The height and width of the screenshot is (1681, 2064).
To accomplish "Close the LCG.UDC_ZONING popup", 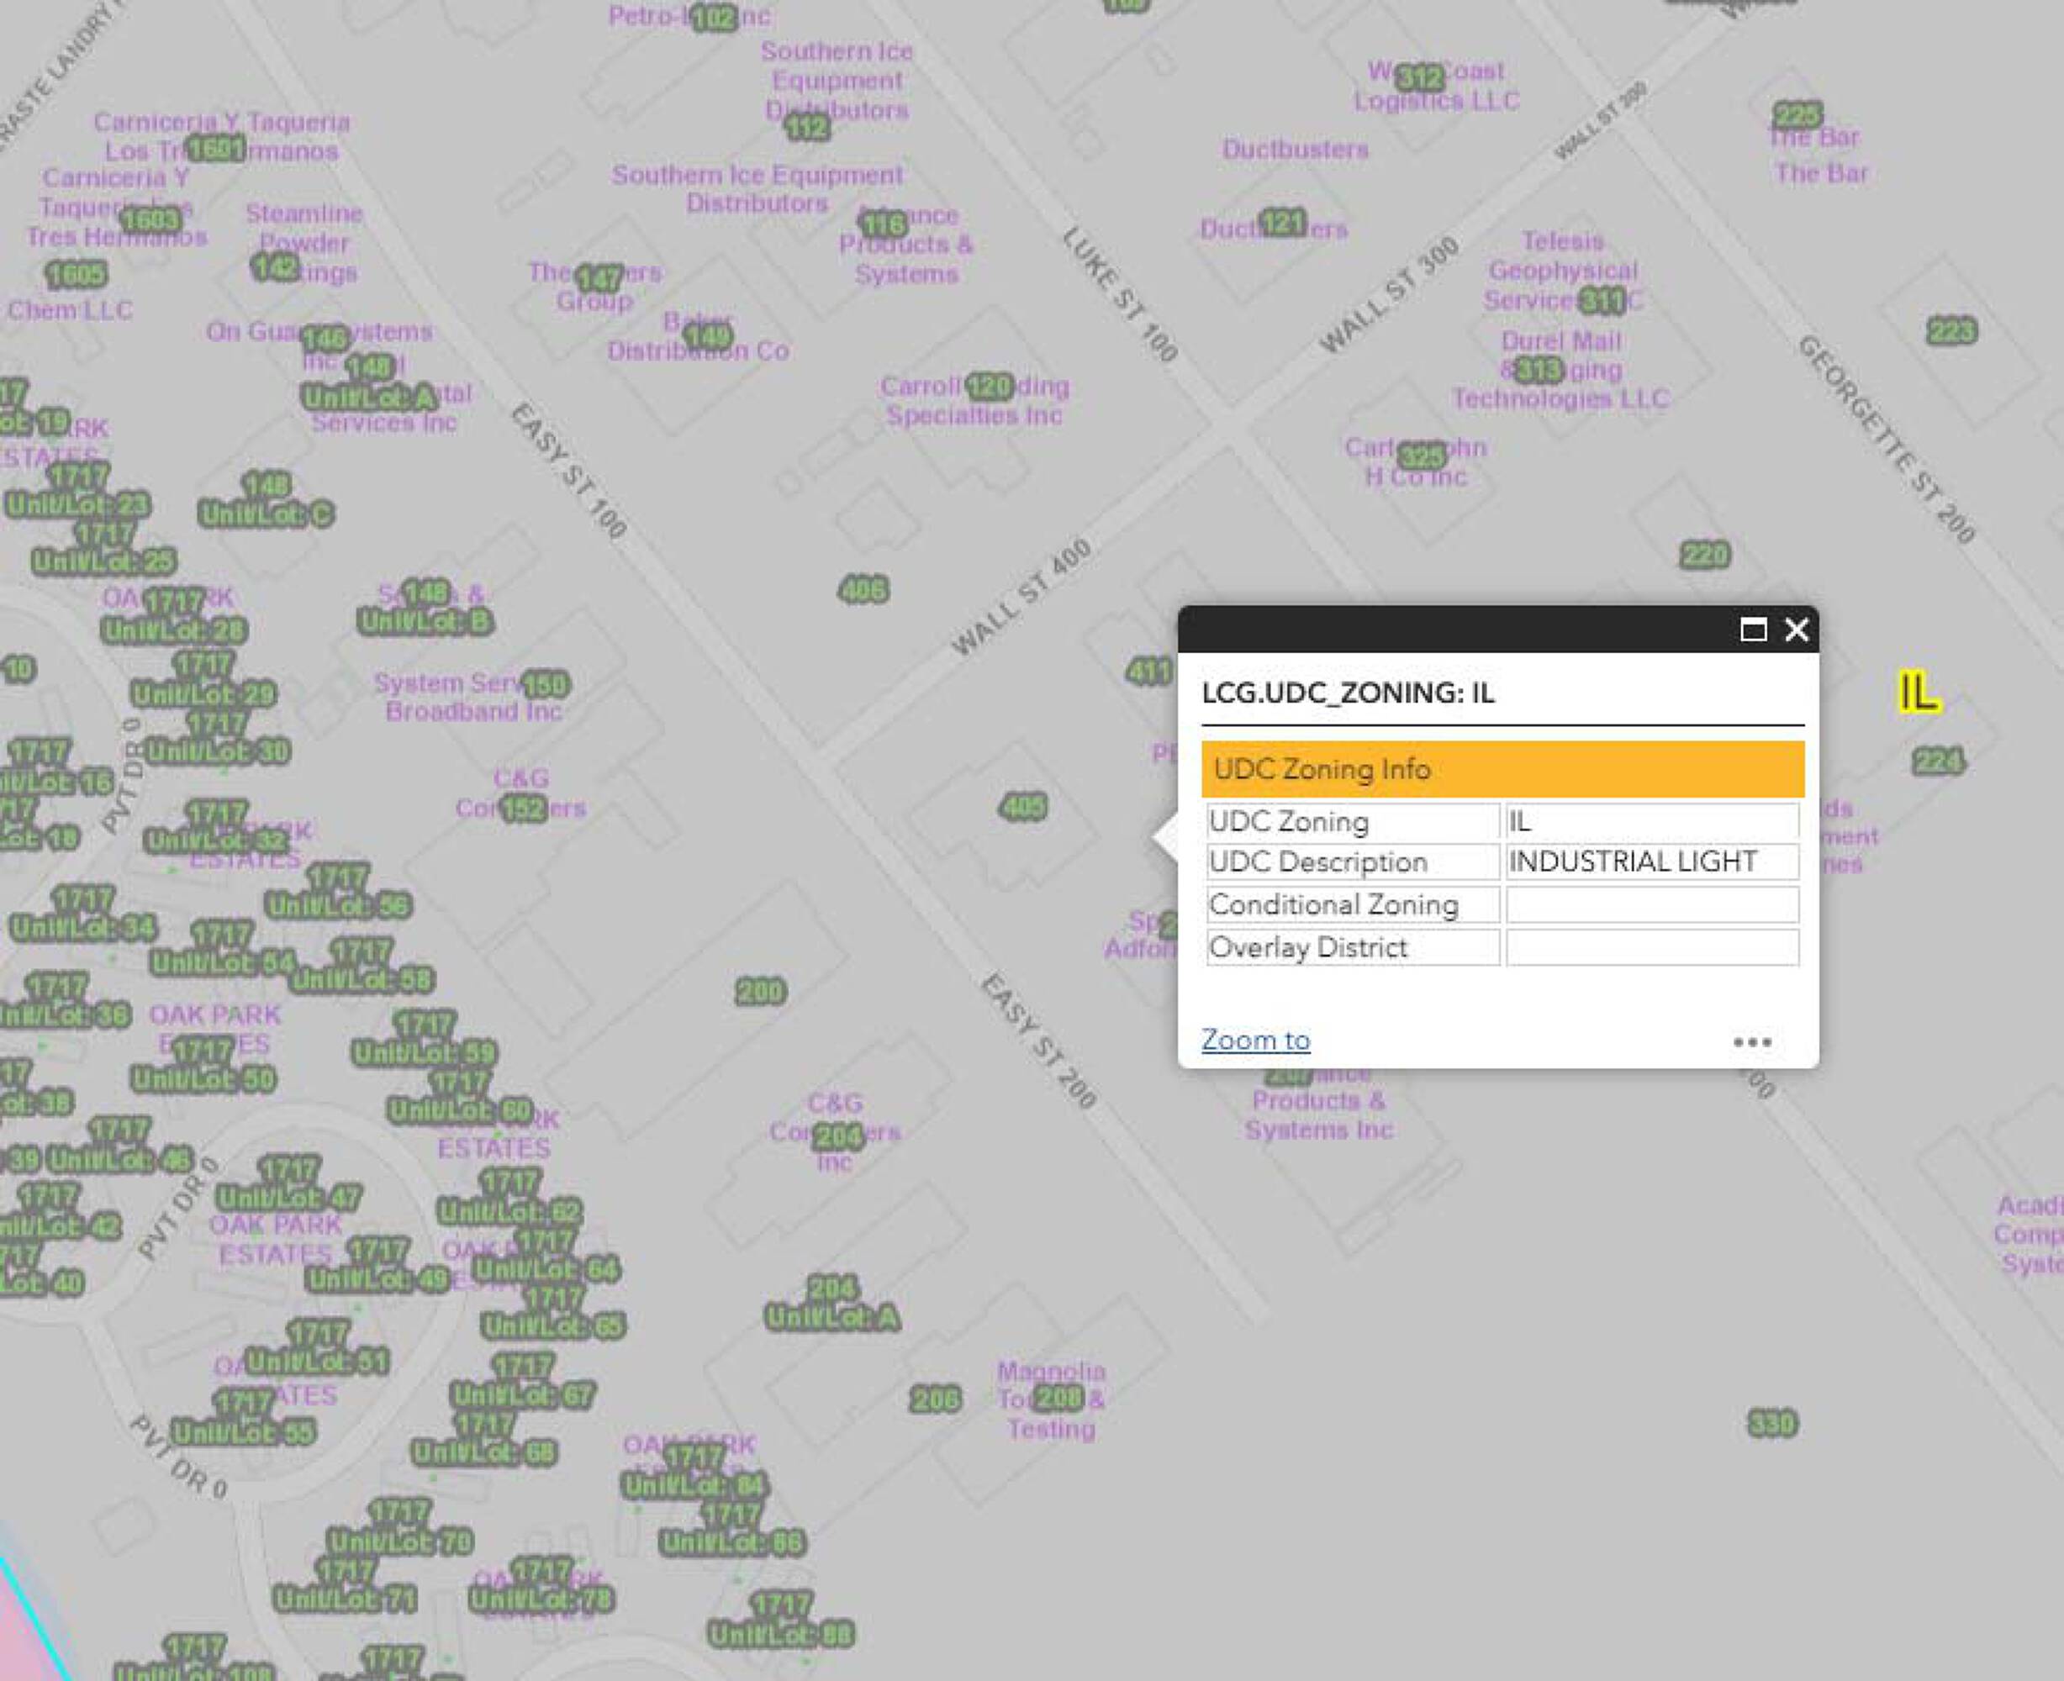I will tap(1796, 630).
